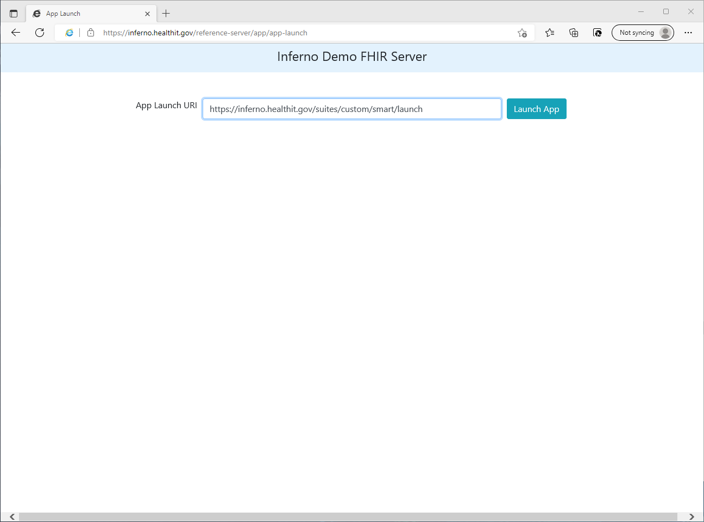Click the App Launch URI label

point(166,105)
